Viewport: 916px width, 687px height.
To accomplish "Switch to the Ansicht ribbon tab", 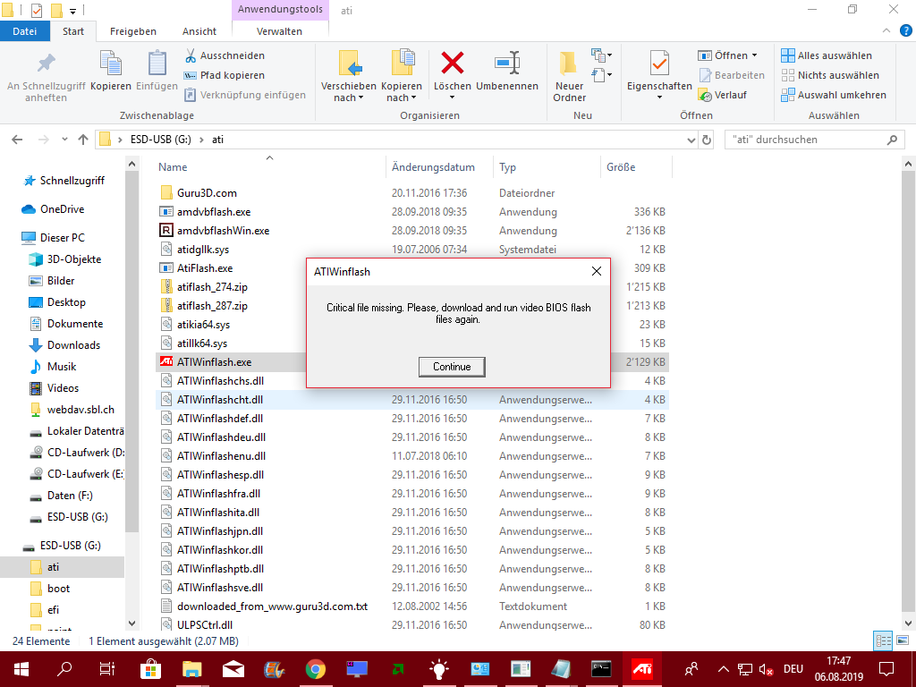I will click(x=199, y=31).
